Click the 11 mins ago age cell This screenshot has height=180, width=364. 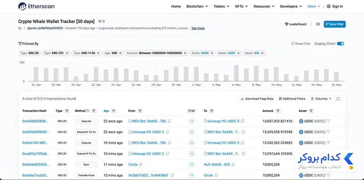(x=113, y=165)
